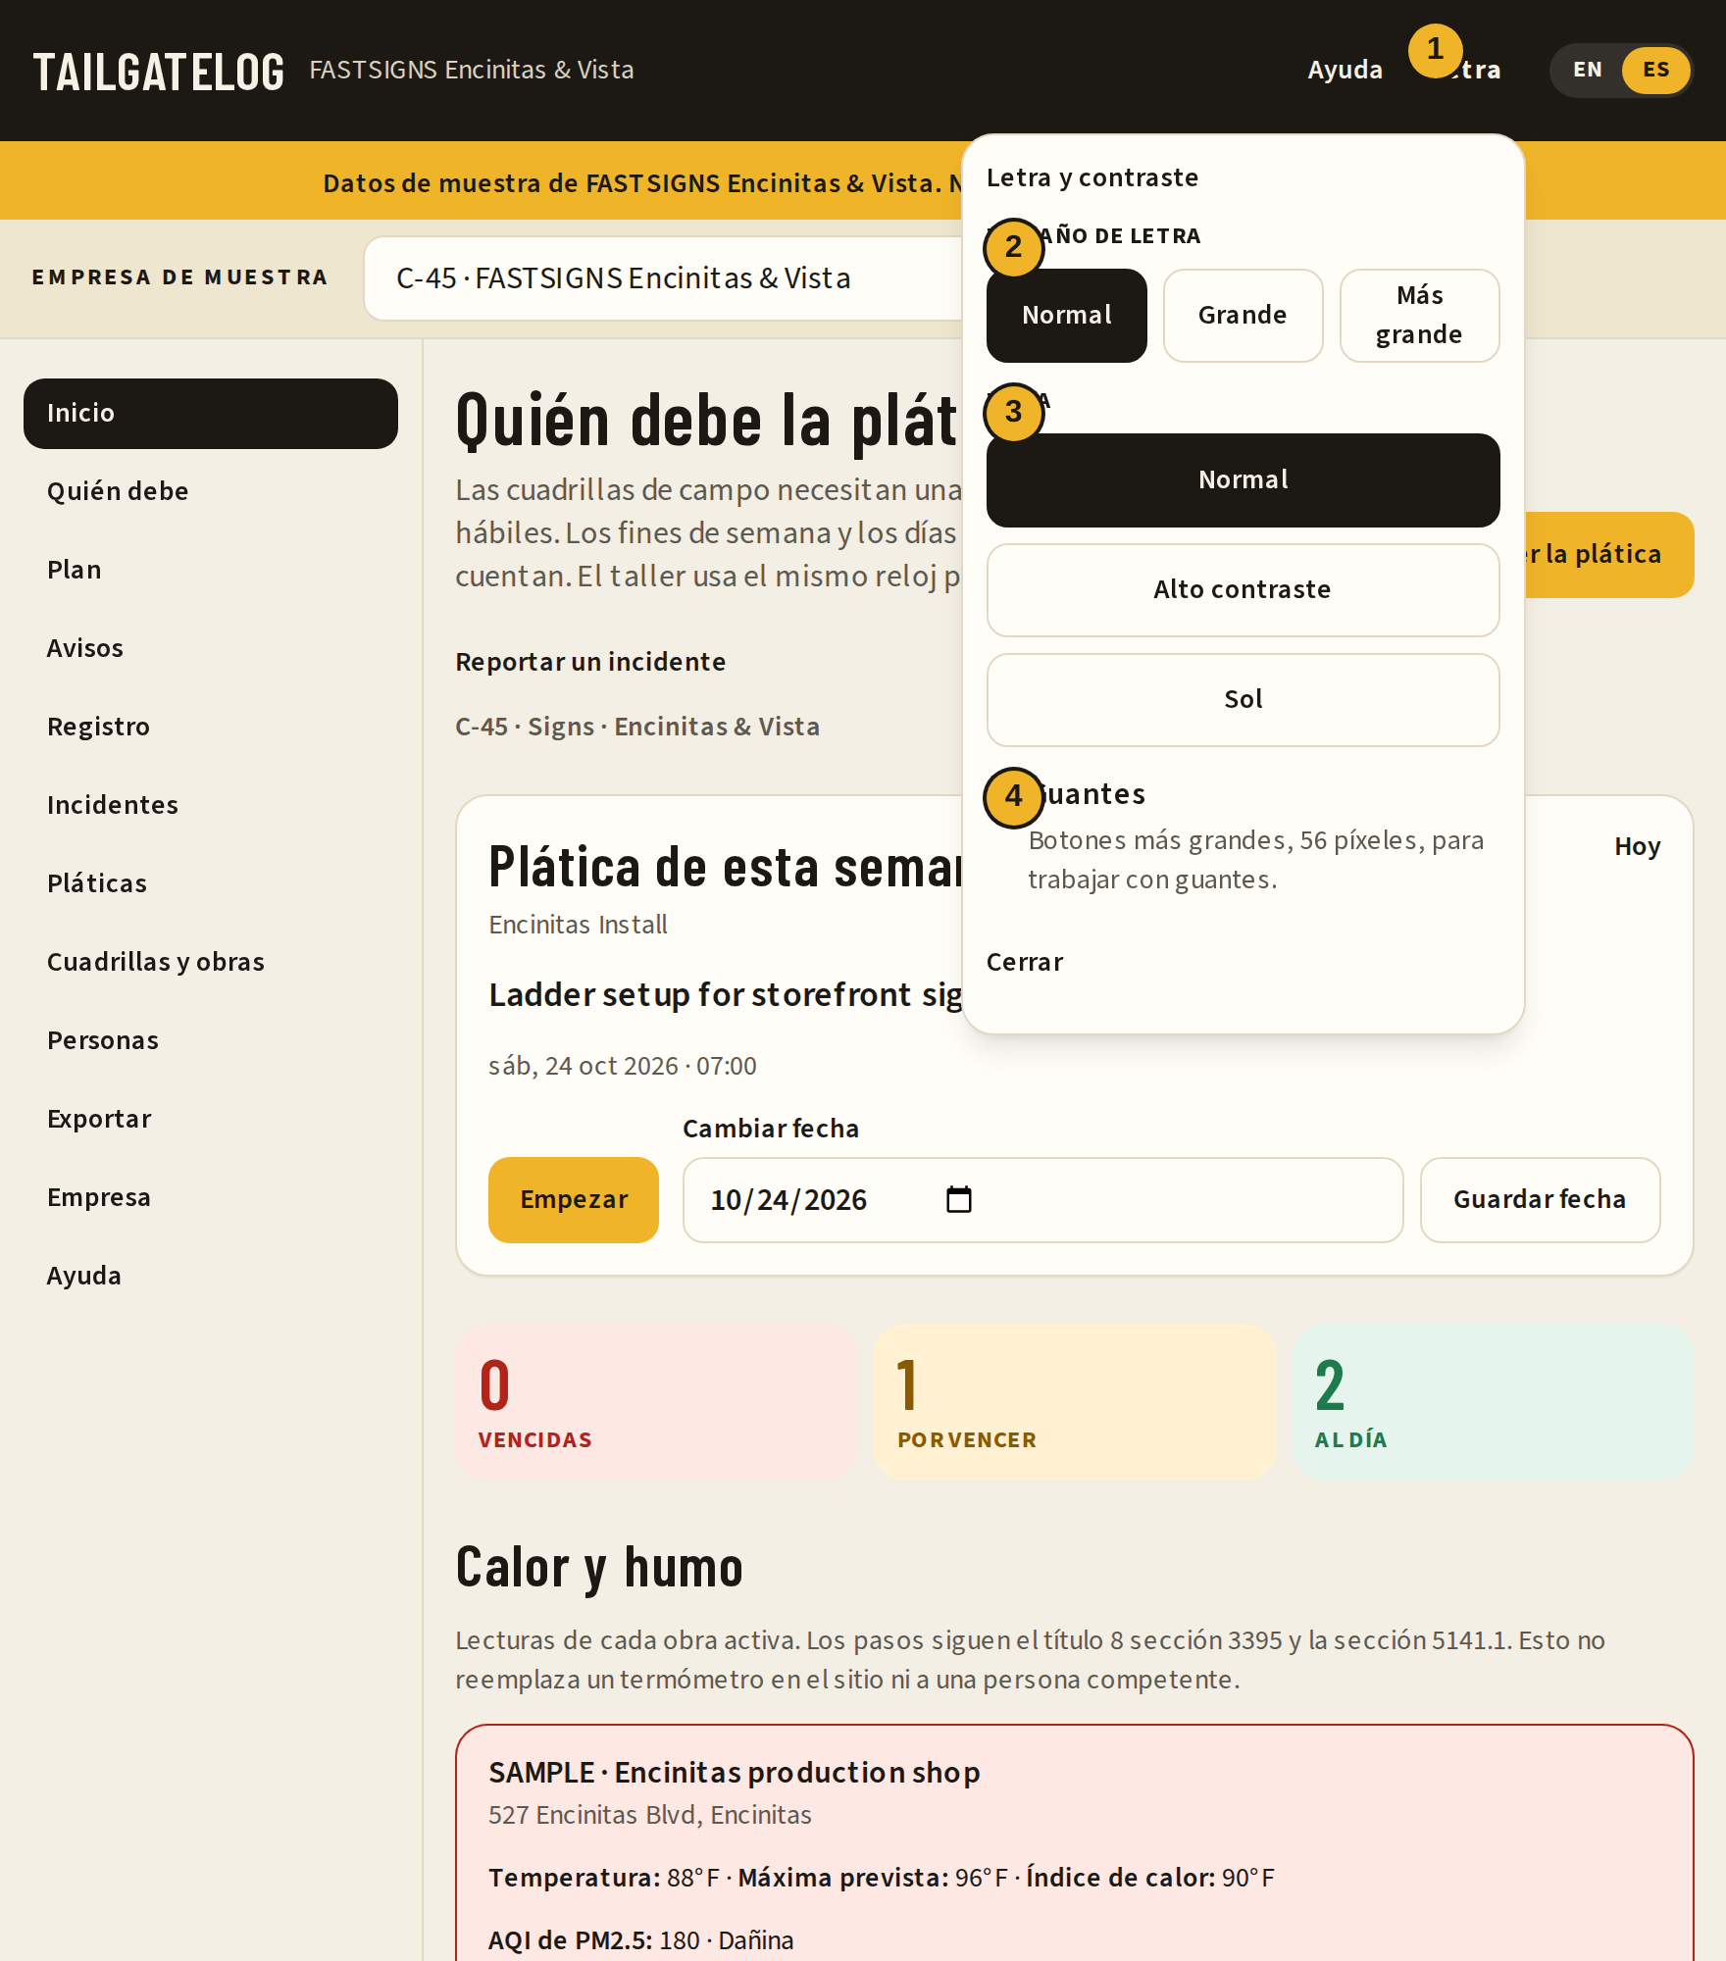
Task: Open Incidentes in sidebar
Action: 211,805
